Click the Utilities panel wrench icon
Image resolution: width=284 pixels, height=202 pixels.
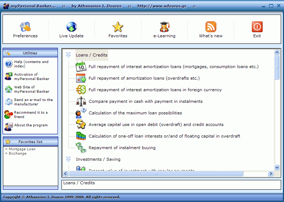pyautogui.click(x=8, y=53)
